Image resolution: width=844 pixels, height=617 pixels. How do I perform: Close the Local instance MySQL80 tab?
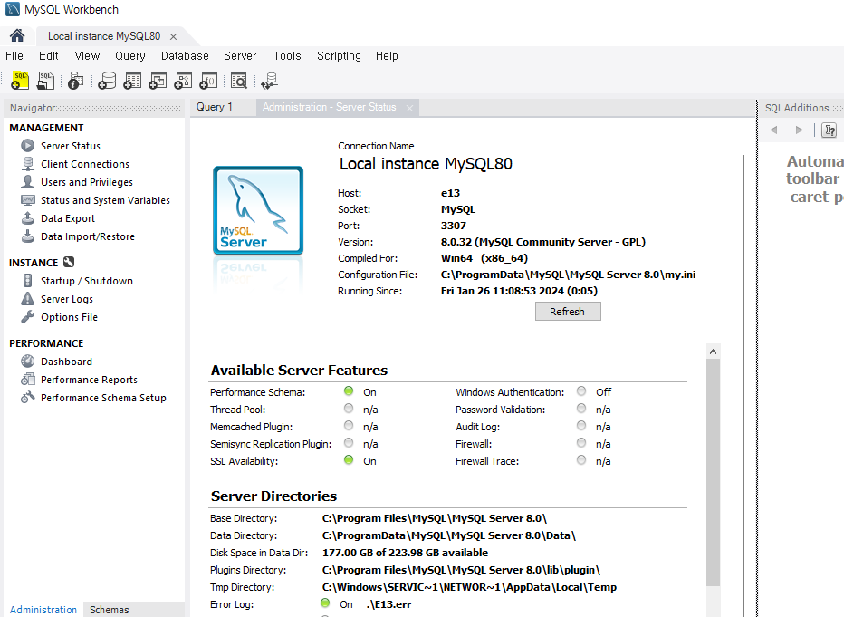[173, 36]
